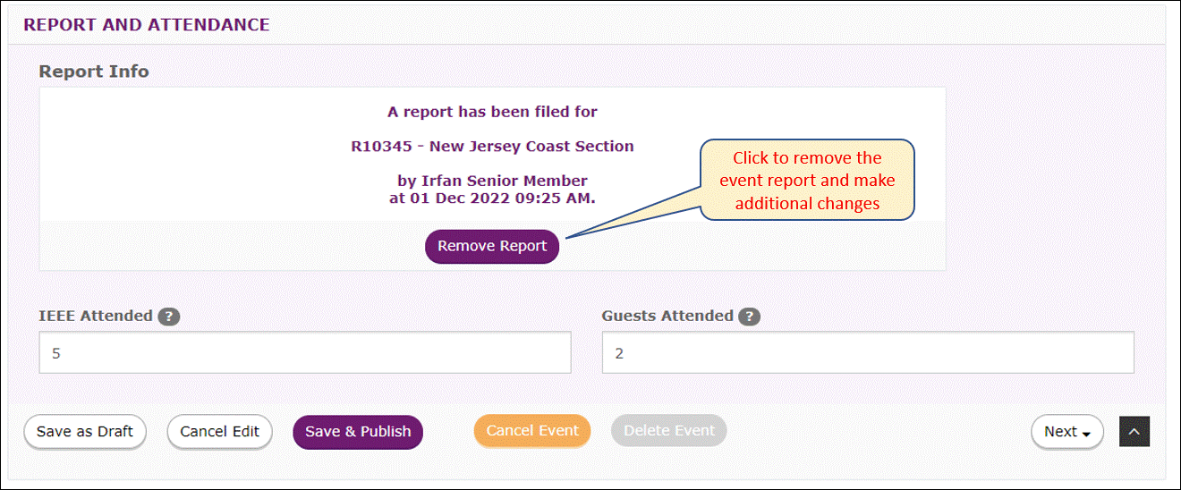
Task: Click the callout about removing event report
Action: [x=807, y=181]
